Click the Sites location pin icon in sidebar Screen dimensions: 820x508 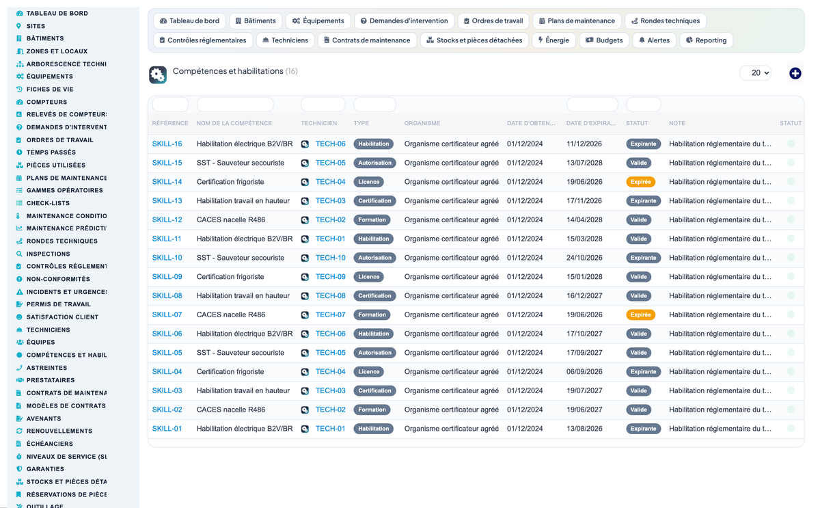click(x=19, y=26)
